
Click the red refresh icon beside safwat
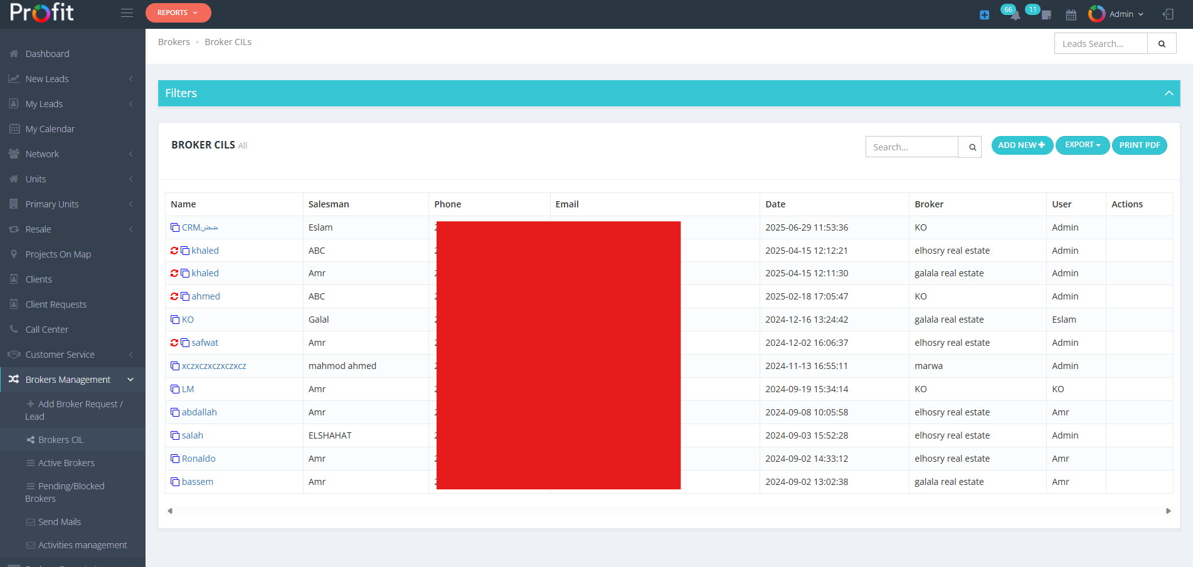click(174, 342)
